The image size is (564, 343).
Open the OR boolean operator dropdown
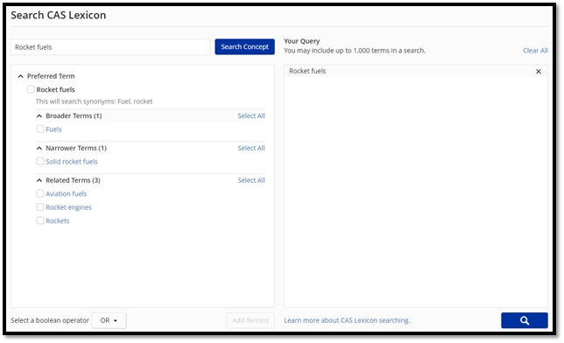tap(109, 320)
